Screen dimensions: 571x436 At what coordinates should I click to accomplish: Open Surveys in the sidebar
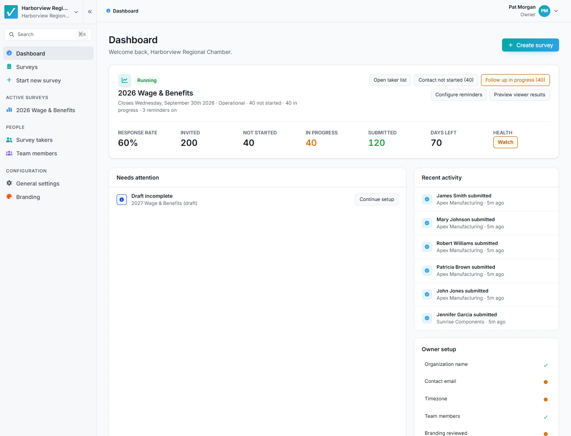(x=48, y=67)
